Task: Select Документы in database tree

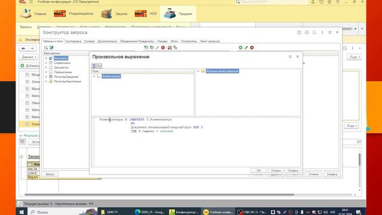Action: (x=61, y=67)
